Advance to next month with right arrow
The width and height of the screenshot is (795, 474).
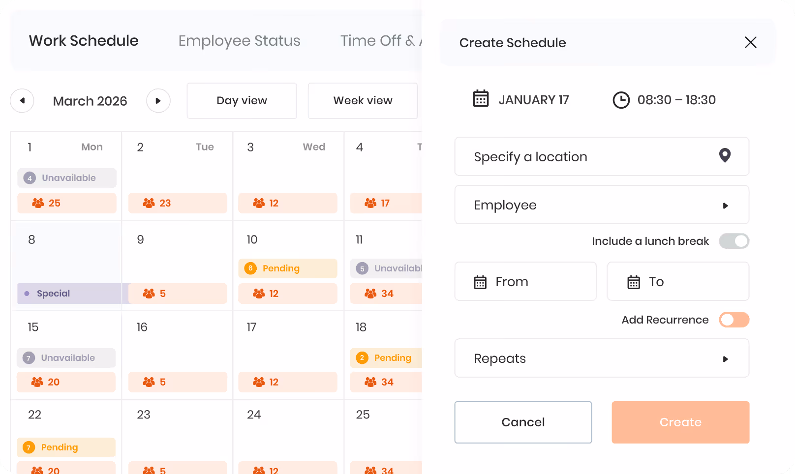pos(158,101)
